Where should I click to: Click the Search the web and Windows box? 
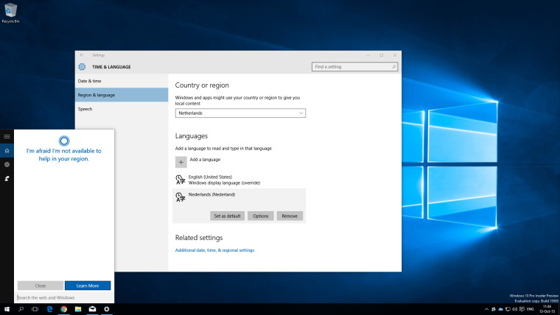pos(64,297)
